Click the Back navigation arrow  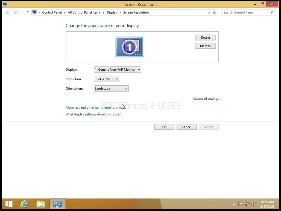(x=8, y=12)
